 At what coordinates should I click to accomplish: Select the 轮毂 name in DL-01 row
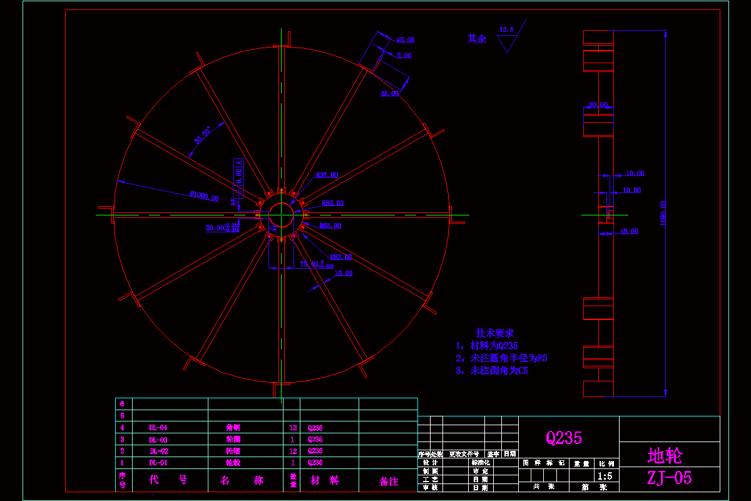click(x=233, y=463)
